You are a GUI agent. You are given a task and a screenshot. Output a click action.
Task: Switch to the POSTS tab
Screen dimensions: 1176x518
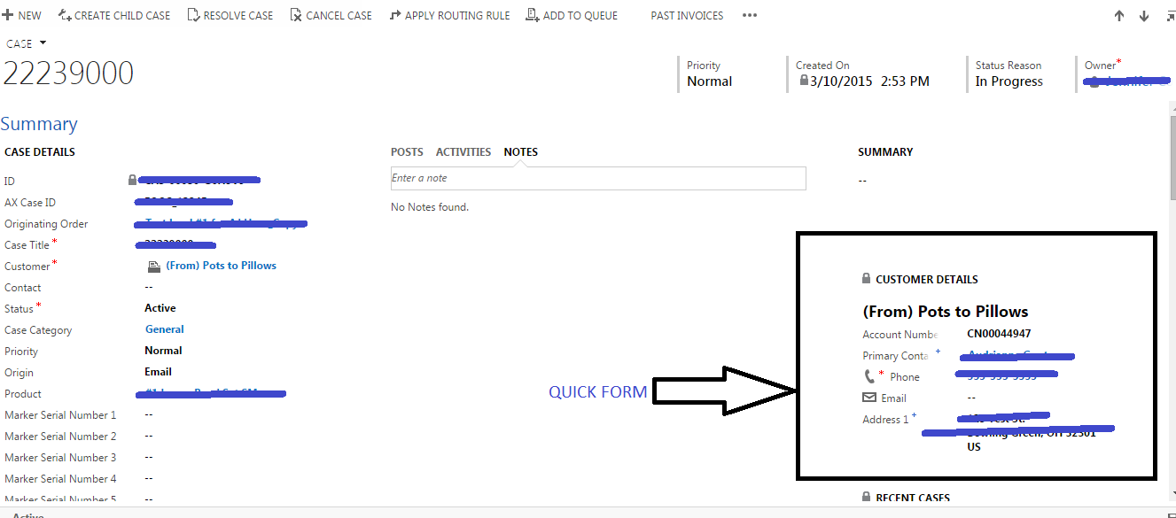406,151
